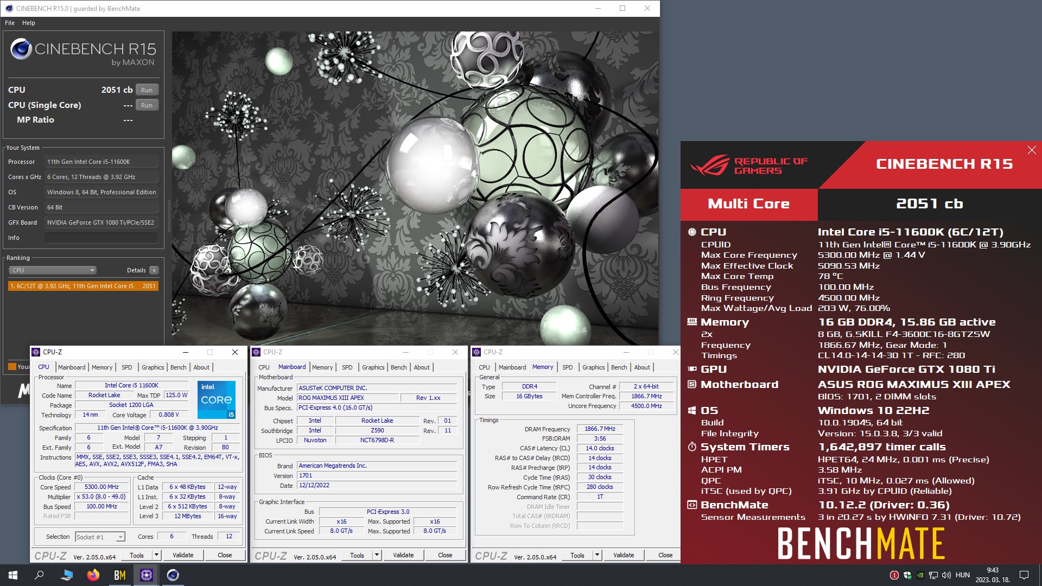Click the NCT6798D-R LPCIO field
This screenshot has width=1042, height=586.
pos(377,440)
